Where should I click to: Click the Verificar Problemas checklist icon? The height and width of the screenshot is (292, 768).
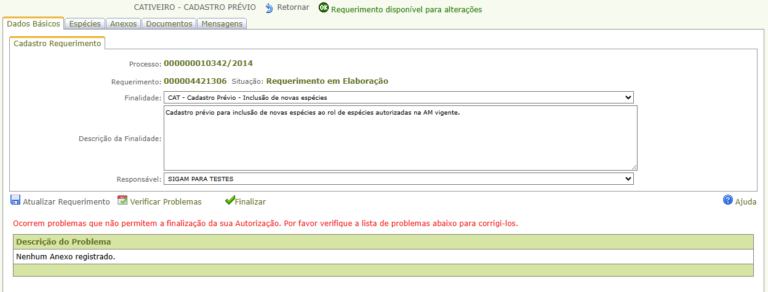tap(122, 200)
